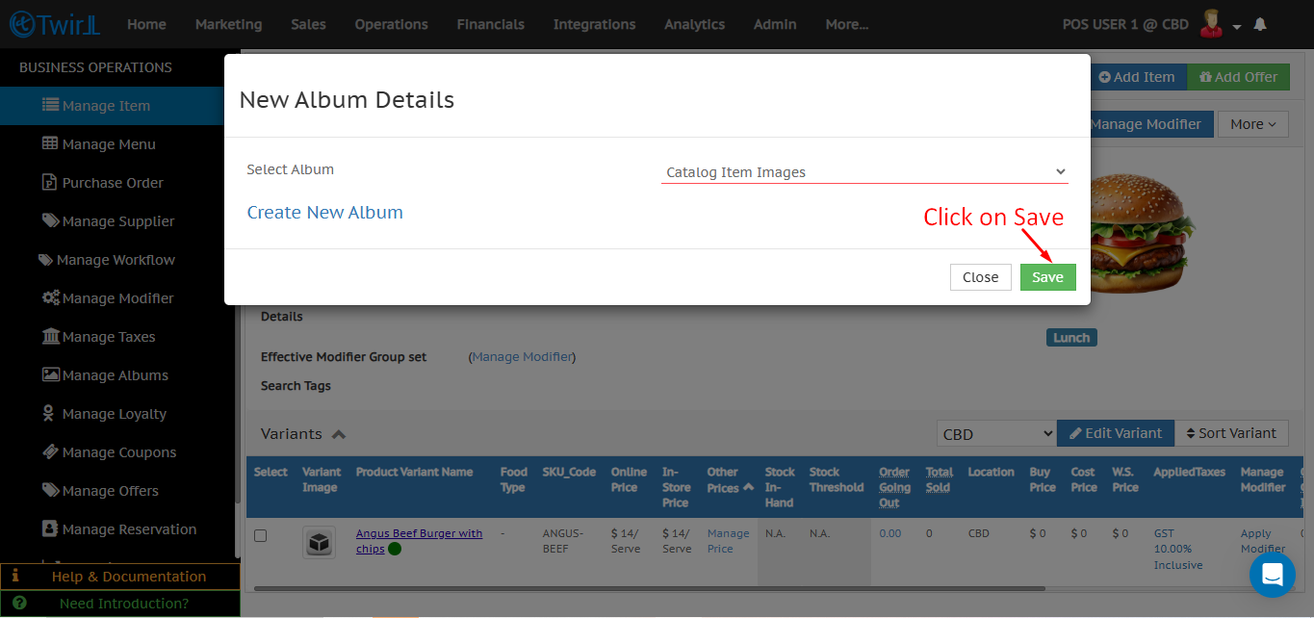Click the Close button in dialog
The height and width of the screenshot is (618, 1314).
pyautogui.click(x=980, y=277)
